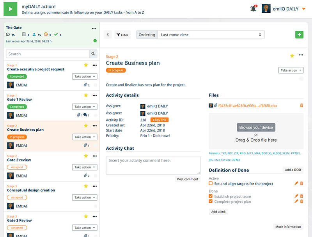The width and height of the screenshot is (312, 237).
Task: Open the attached xlsx file link
Action: pyautogui.click(x=248, y=105)
